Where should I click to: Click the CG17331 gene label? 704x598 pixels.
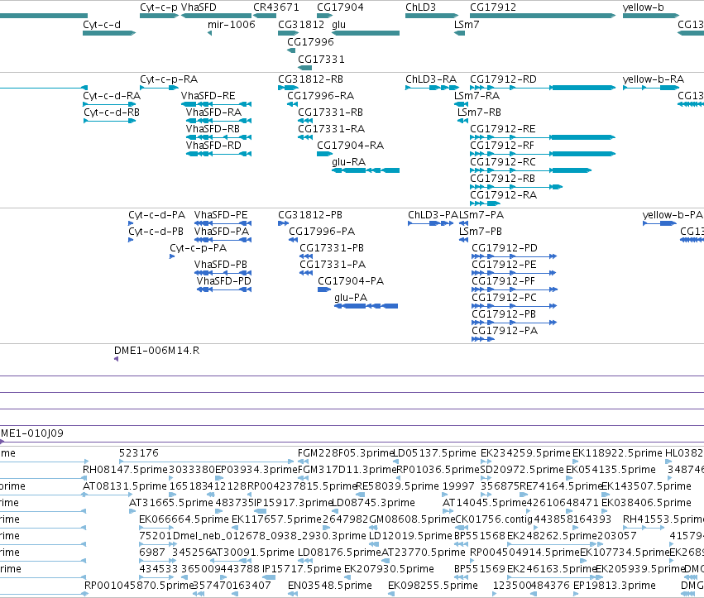(322, 60)
